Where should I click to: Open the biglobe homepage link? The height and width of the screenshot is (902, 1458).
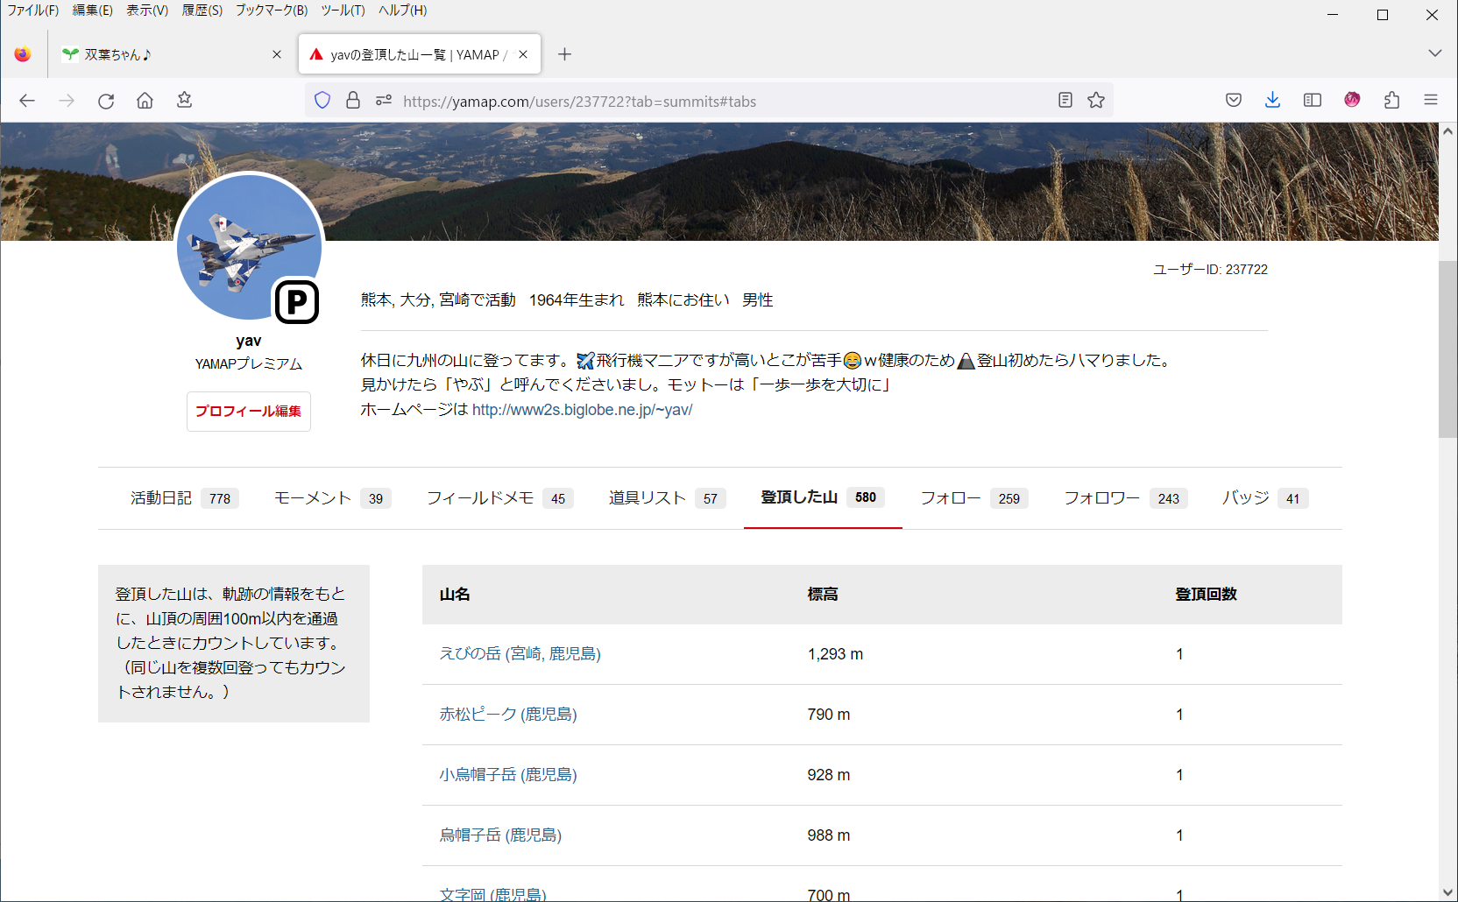coord(581,409)
